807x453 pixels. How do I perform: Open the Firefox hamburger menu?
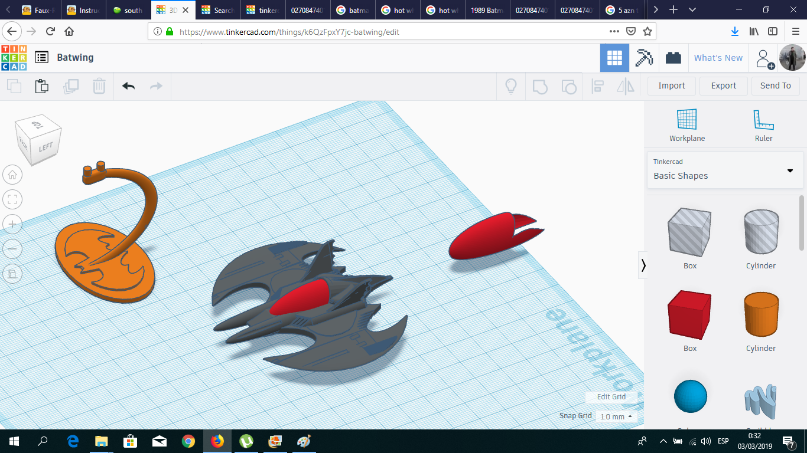click(795, 32)
